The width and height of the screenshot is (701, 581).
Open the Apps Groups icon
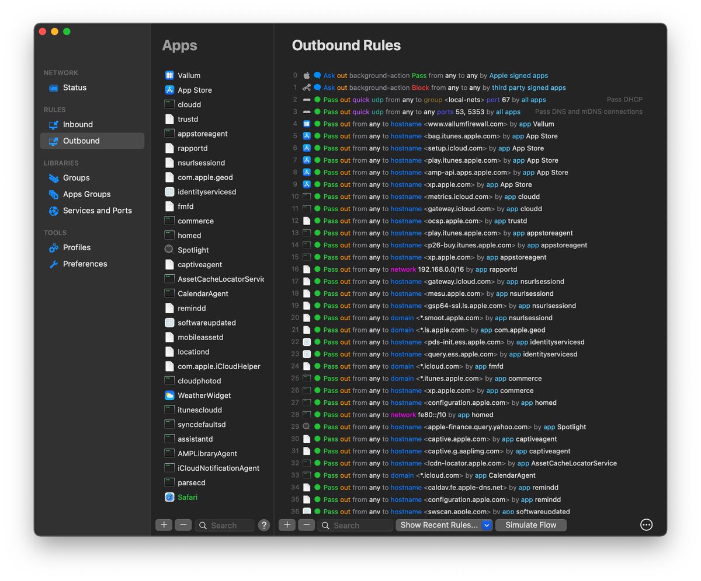(54, 194)
